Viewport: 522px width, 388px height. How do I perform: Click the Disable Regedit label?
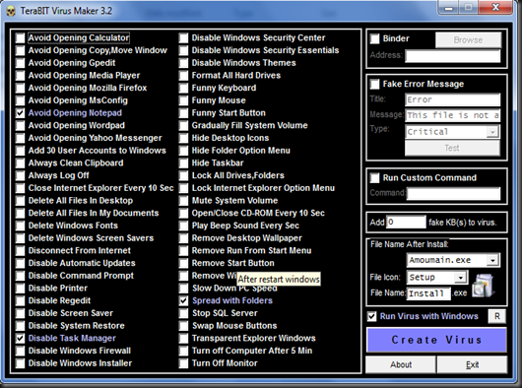click(x=59, y=300)
